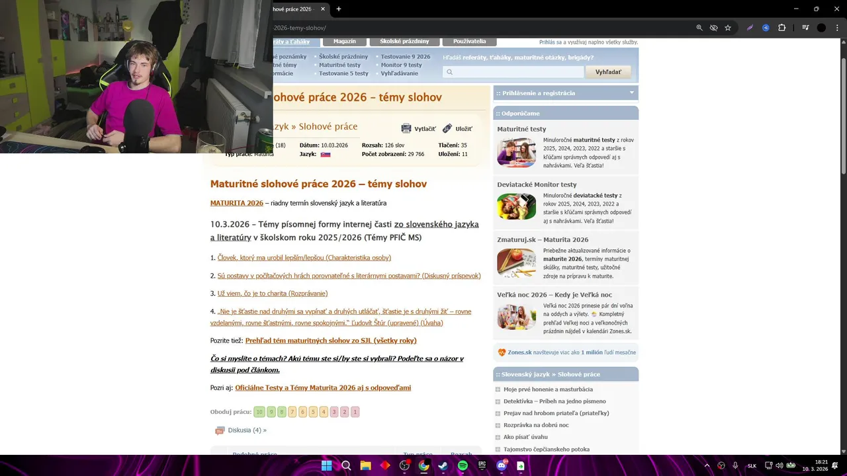This screenshot has height=476, width=847.
Task: Open the Windows Start button
Action: [x=326, y=466]
